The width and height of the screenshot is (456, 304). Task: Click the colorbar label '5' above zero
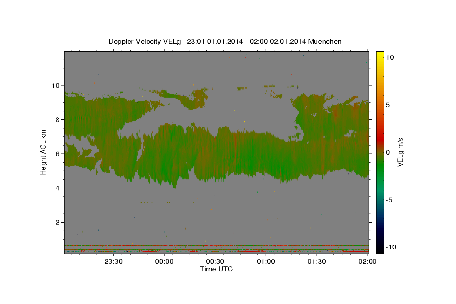tap(388, 104)
